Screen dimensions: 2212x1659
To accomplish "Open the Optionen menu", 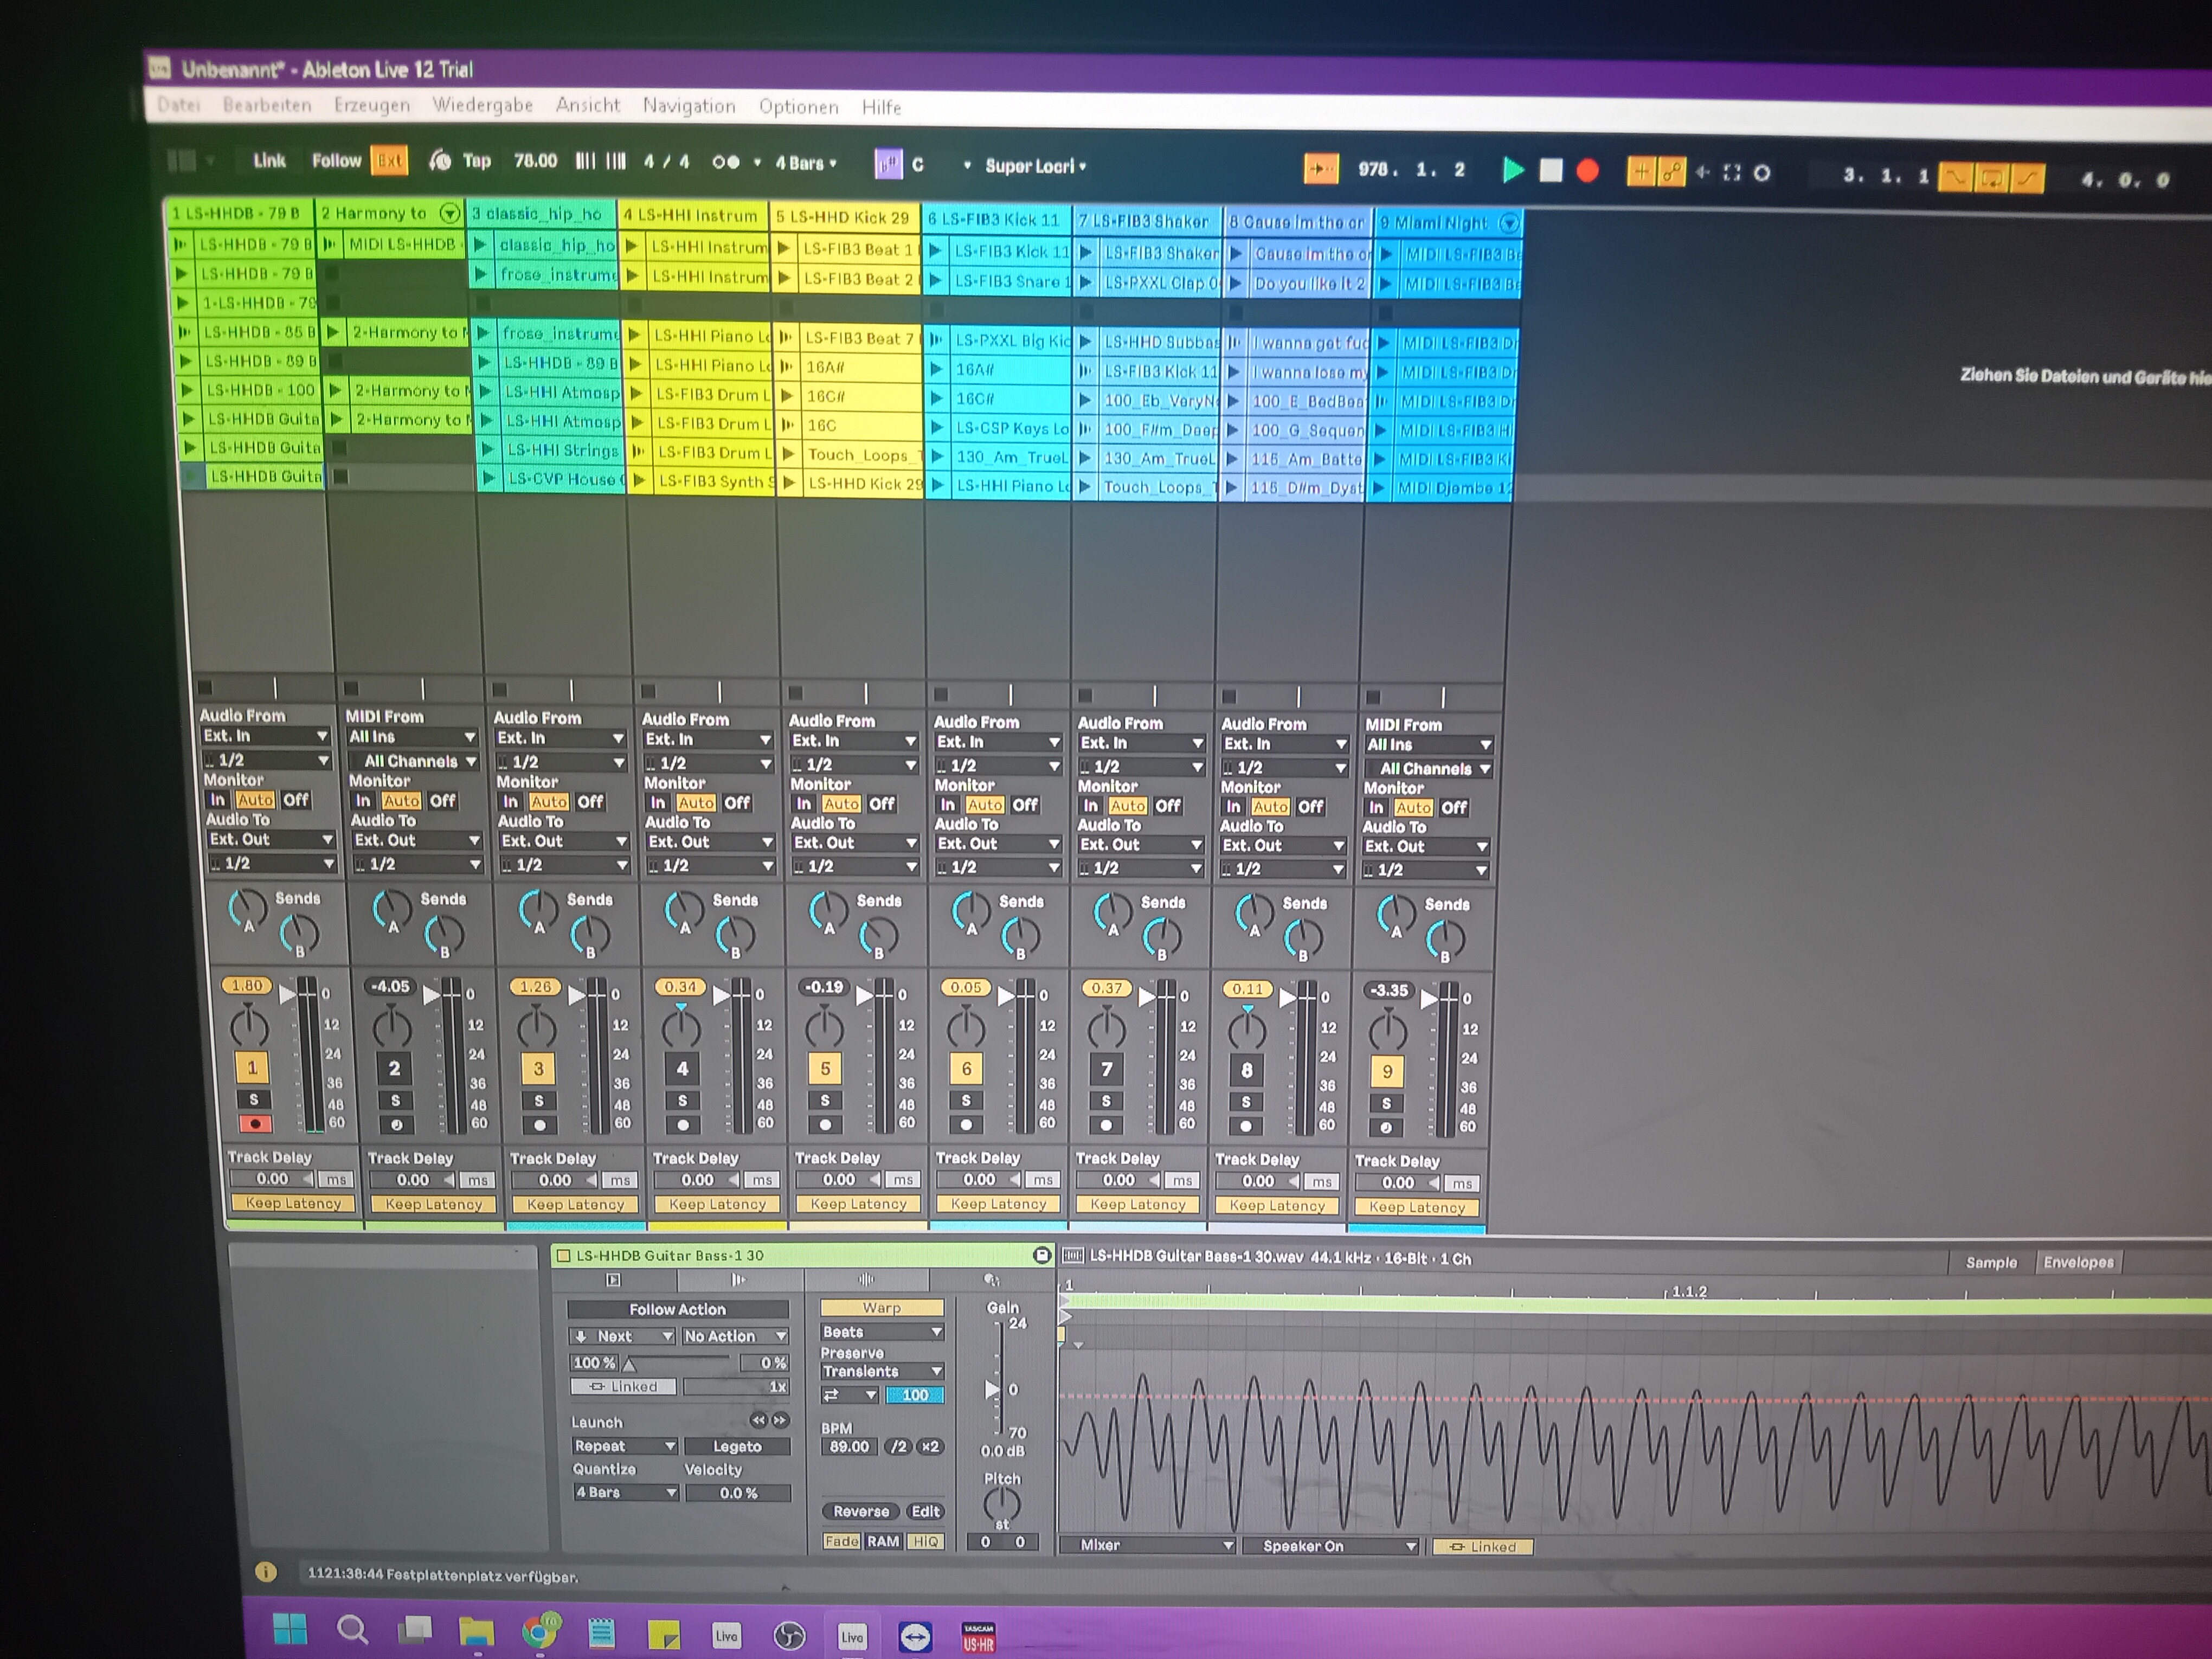I will (x=798, y=107).
